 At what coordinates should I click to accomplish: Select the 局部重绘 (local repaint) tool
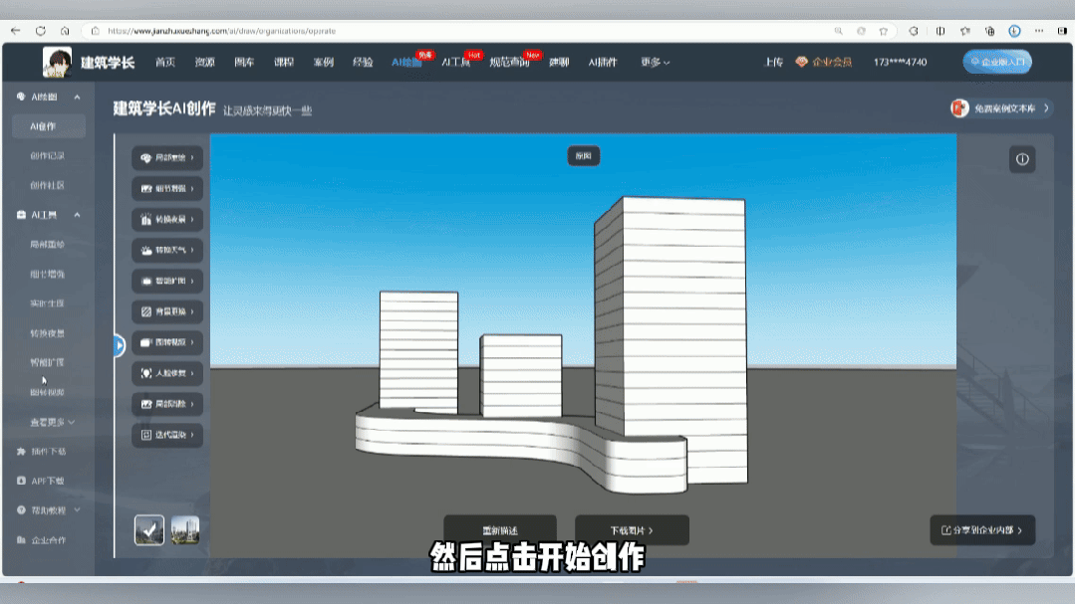point(166,157)
